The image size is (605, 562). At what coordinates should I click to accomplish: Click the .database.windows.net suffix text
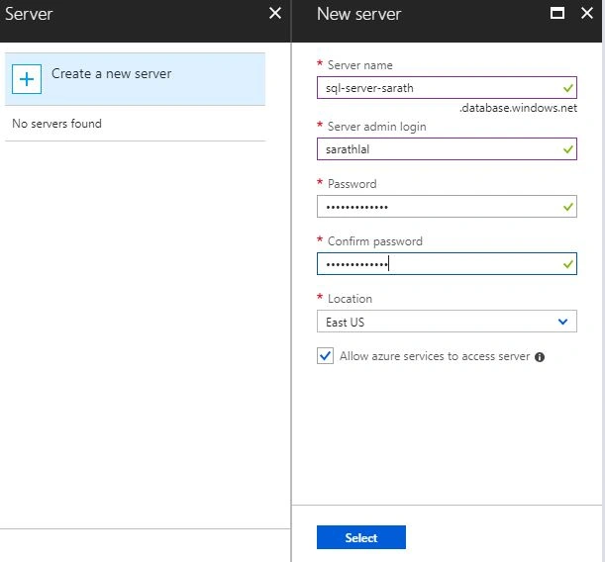(x=518, y=108)
